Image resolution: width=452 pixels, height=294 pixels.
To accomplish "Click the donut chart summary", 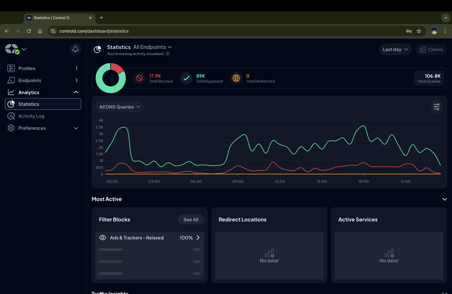I will point(111,78).
